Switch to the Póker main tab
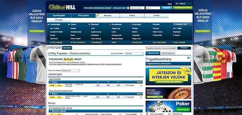This screenshot has height=115, width=242. pos(132,16)
